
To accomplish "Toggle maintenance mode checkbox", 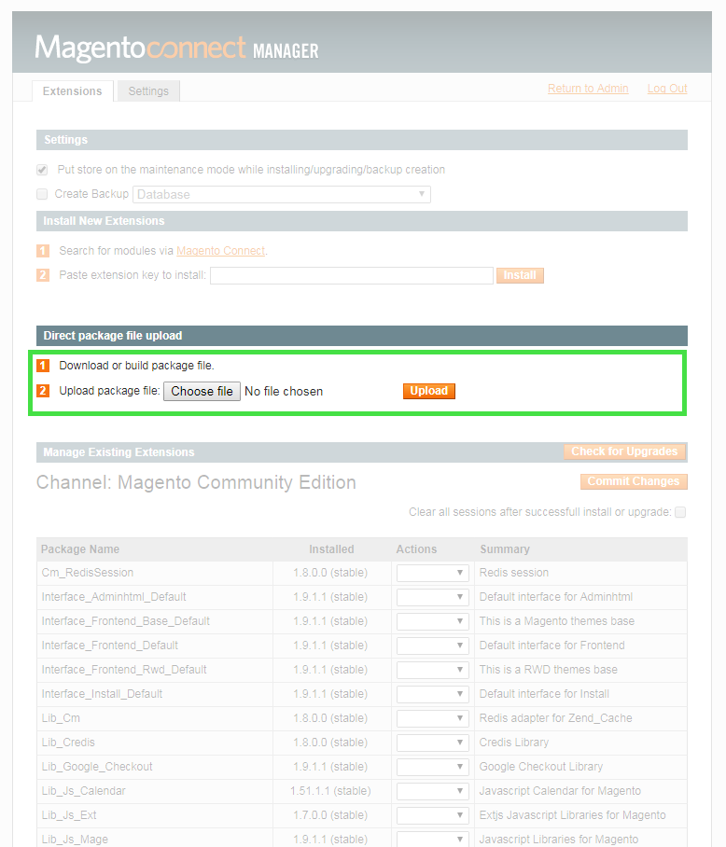I will pyautogui.click(x=42, y=170).
